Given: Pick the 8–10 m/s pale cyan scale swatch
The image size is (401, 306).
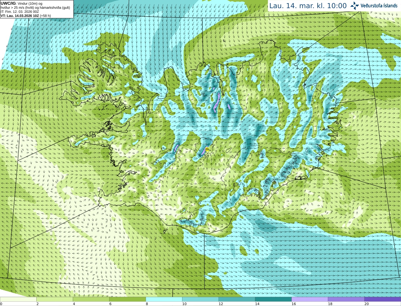Looking at the screenshot, I should click(x=164, y=299).
